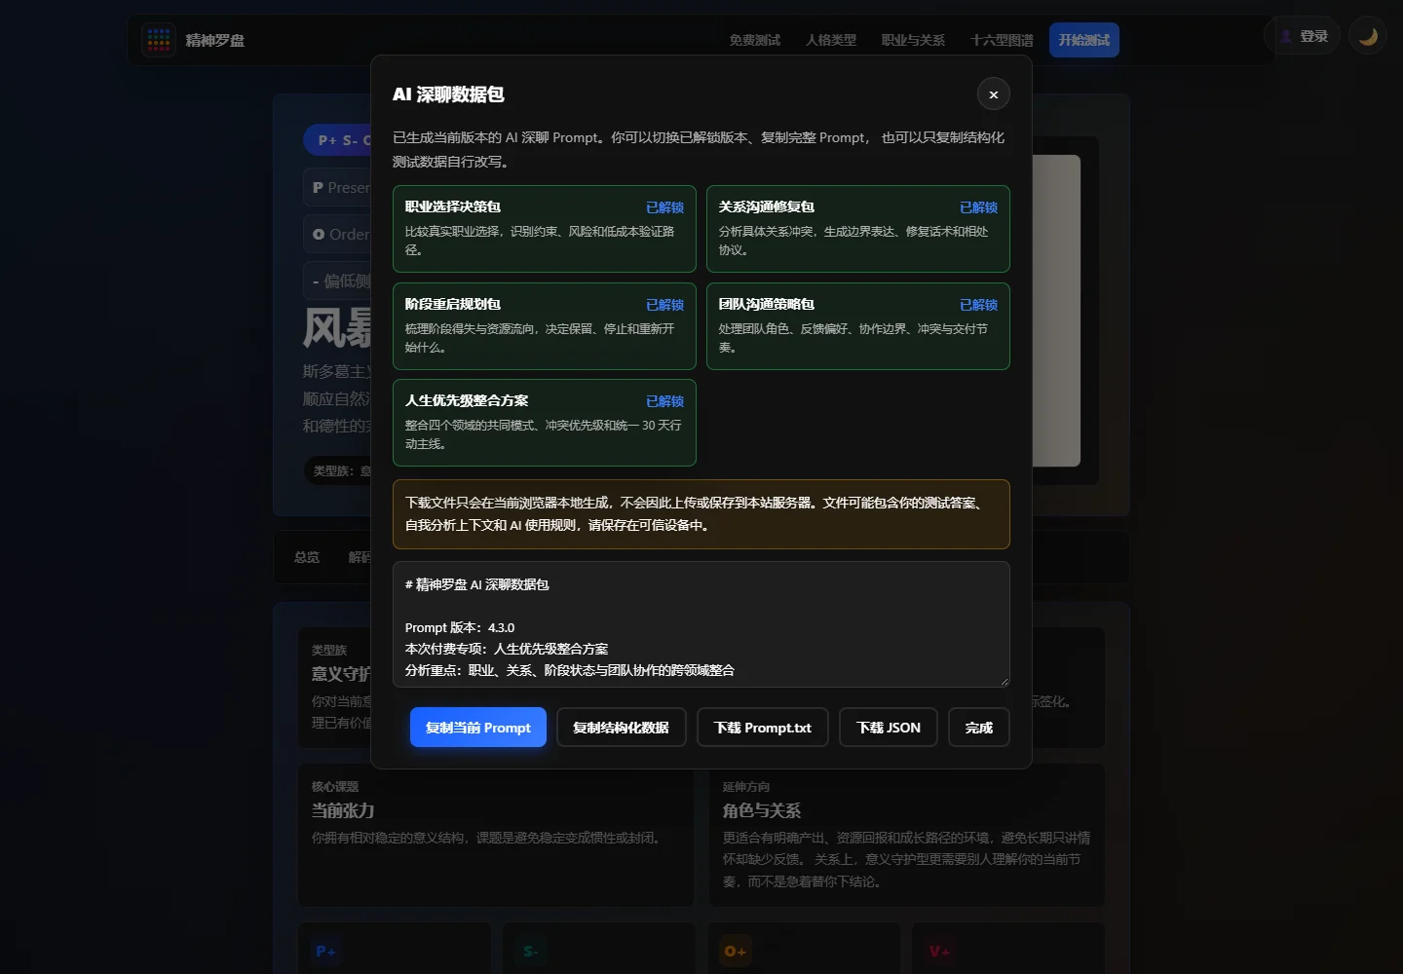Download the Prompt.txt file
Image resolution: width=1403 pixels, height=974 pixels.
click(x=763, y=728)
